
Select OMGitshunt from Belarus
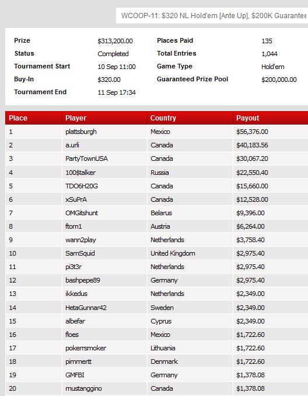(81, 213)
